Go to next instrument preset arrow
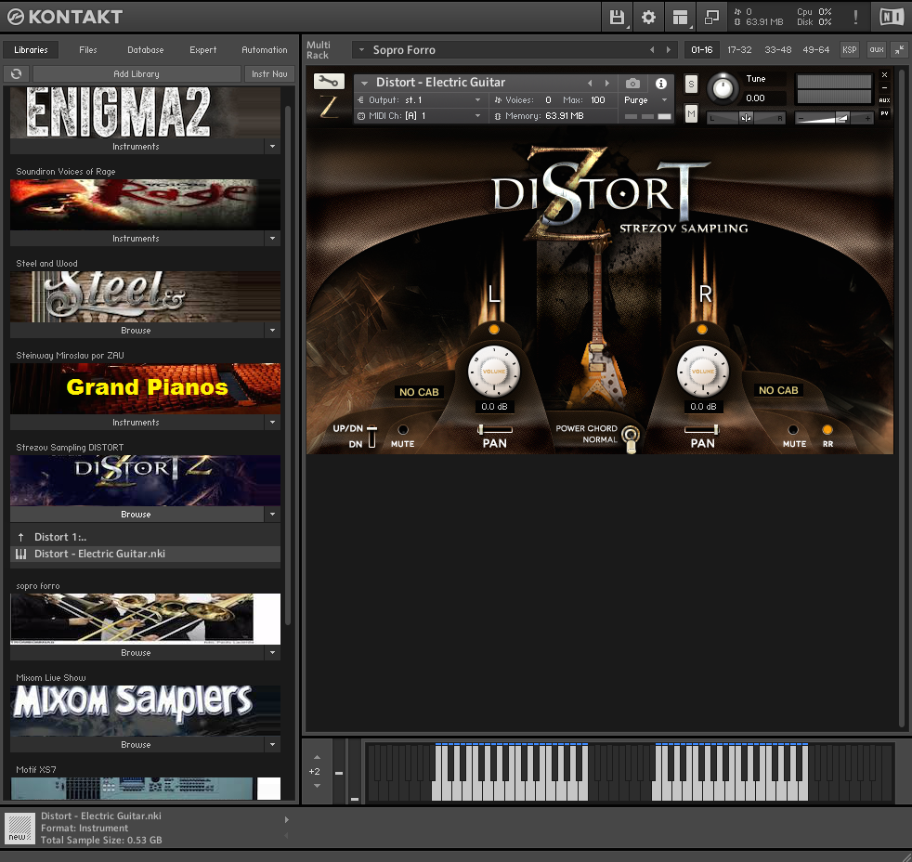This screenshot has width=912, height=862. (x=607, y=84)
